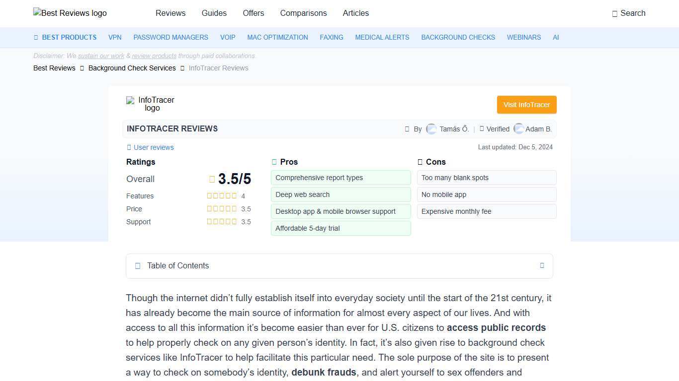Click Tamás Ő.'s author avatar

(431, 129)
